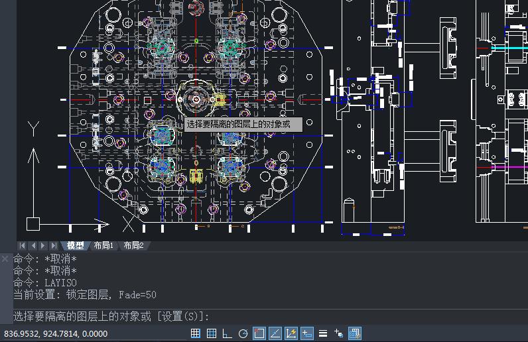
Task: Select the yellow component at bottom center
Action: [196, 176]
